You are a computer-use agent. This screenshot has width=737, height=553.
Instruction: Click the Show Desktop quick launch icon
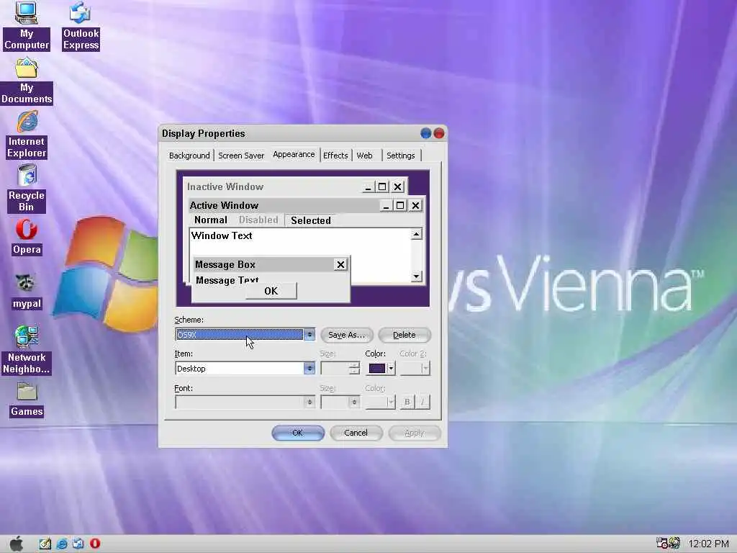pyautogui.click(x=45, y=544)
